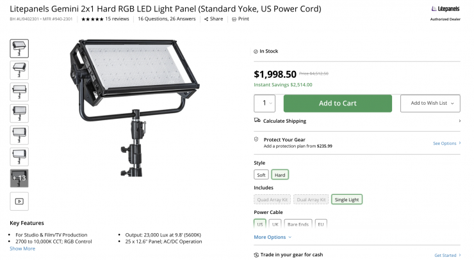Click See Options for protection plan
The height and width of the screenshot is (260, 474).
pyautogui.click(x=445, y=143)
